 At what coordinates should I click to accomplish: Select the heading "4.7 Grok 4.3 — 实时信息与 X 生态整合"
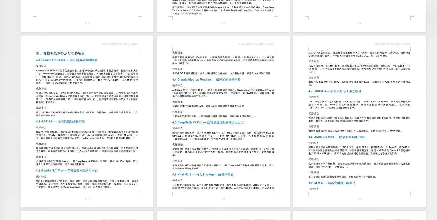click(335, 91)
